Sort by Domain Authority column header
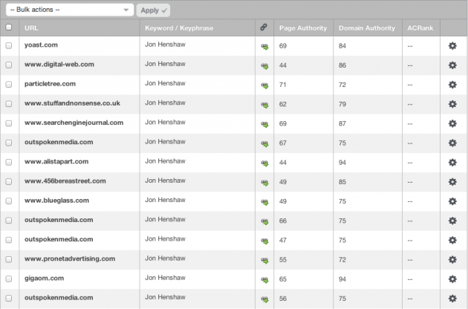The width and height of the screenshot is (468, 309). point(367,28)
